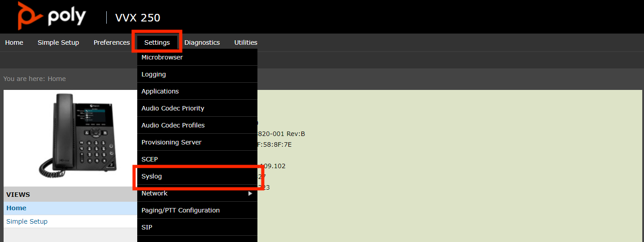Expand the Network submenu
644x242 pixels.
[x=197, y=193]
